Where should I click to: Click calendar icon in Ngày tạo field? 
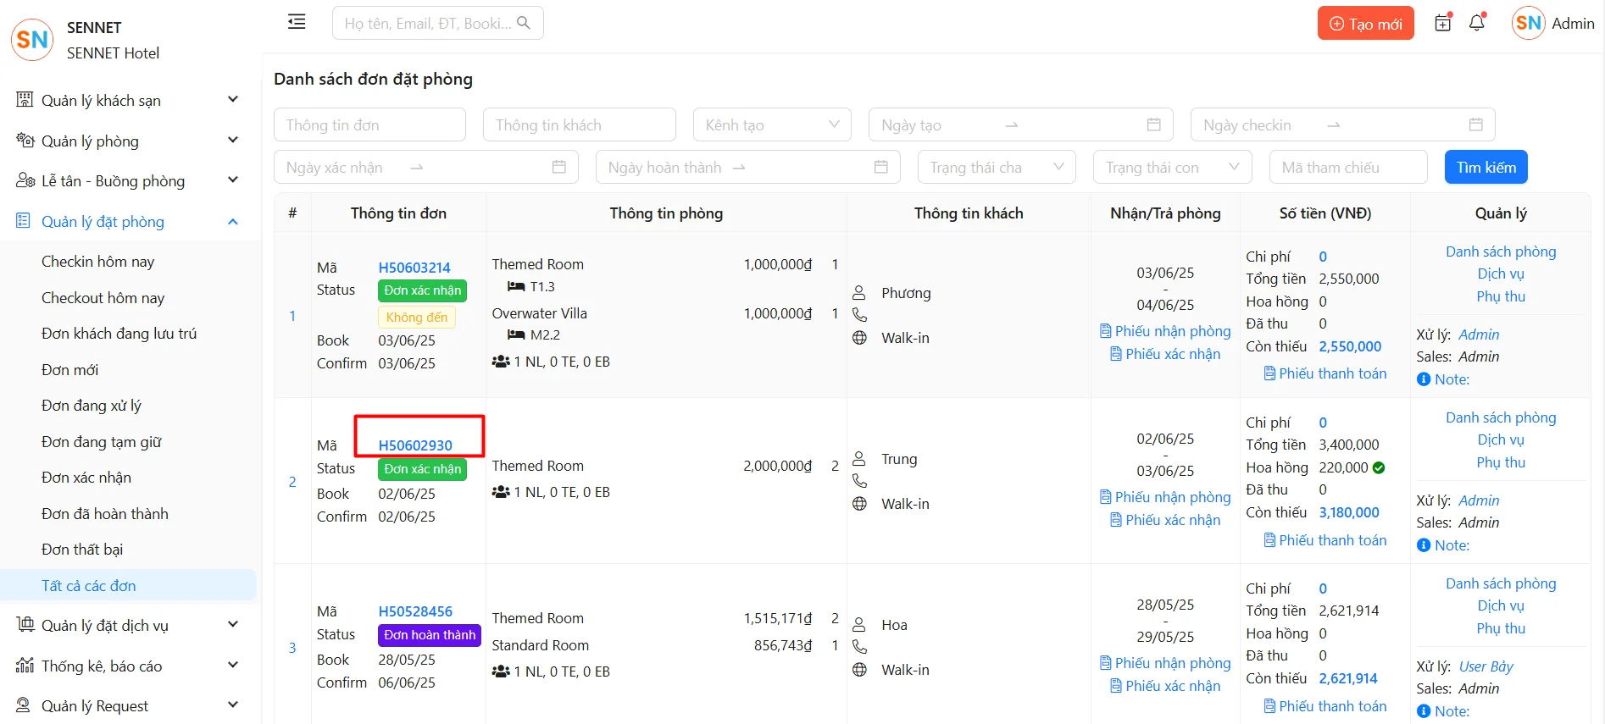pyautogui.click(x=1153, y=124)
